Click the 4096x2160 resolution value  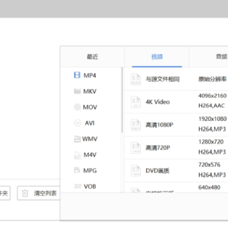(x=212, y=96)
